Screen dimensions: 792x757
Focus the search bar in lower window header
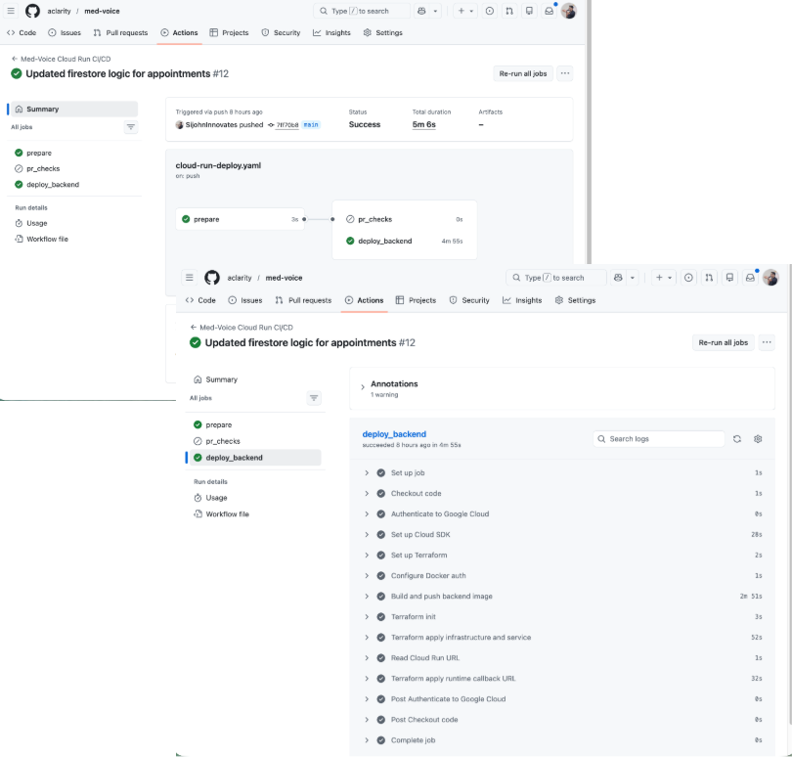click(555, 278)
